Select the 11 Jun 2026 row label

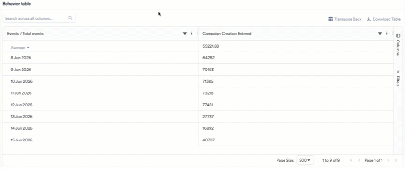pyautogui.click(x=21, y=93)
